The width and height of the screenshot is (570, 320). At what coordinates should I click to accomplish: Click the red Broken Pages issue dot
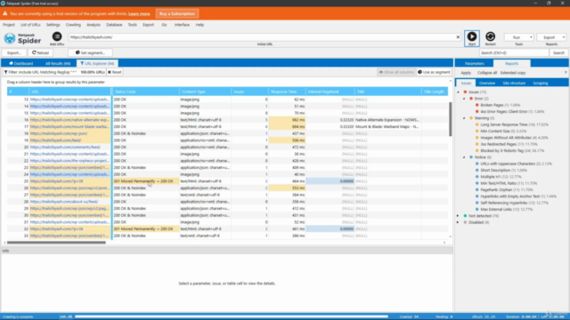(477, 105)
